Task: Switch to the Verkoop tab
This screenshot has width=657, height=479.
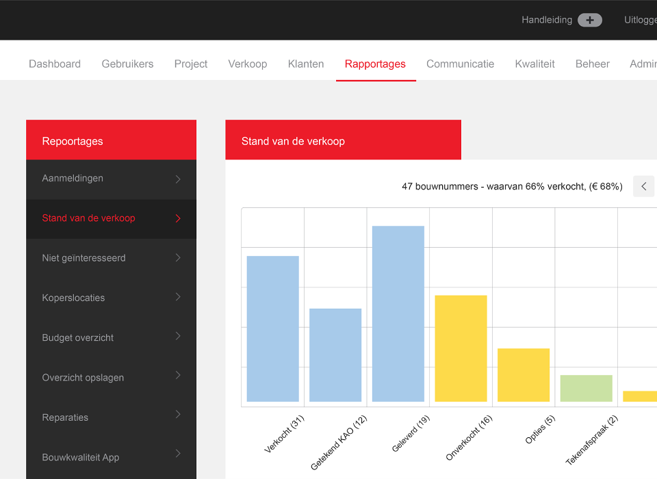Action: click(x=248, y=64)
